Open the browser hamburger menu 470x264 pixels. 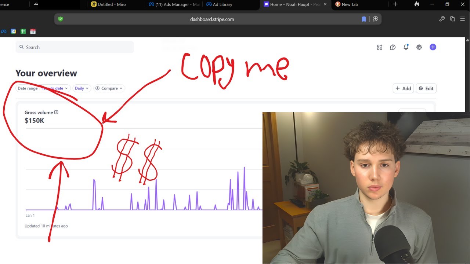click(462, 19)
